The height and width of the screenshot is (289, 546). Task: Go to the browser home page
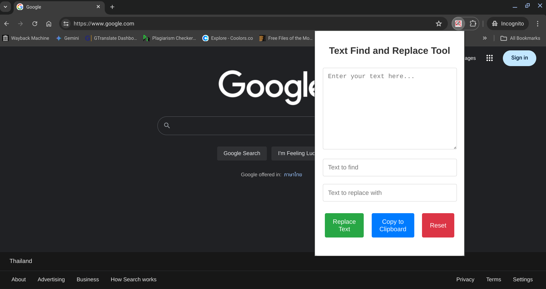click(49, 24)
